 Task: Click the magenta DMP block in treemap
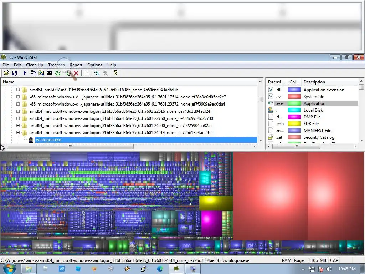(x=211, y=223)
